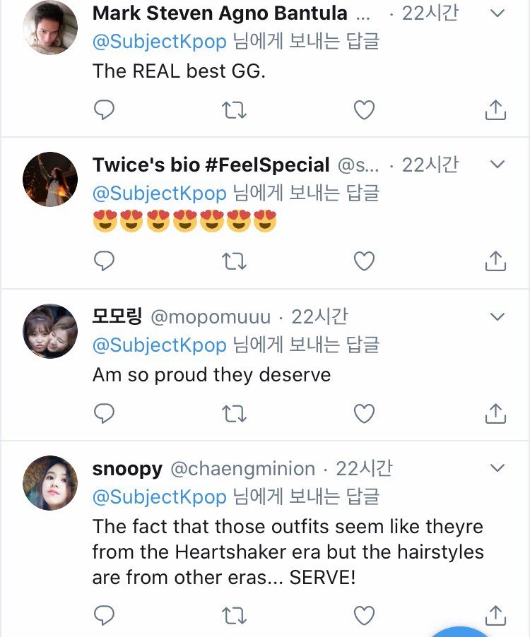The height and width of the screenshot is (637, 530).
Task: Open @chaengminion profile handle
Action: (x=242, y=469)
